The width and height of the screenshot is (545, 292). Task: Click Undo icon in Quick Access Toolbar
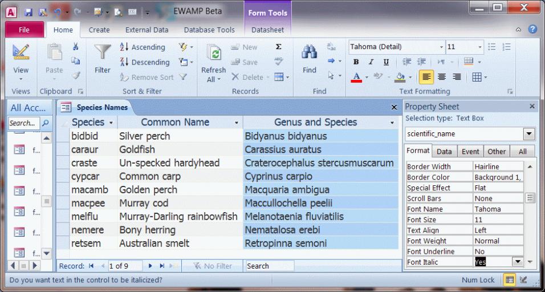(x=57, y=12)
